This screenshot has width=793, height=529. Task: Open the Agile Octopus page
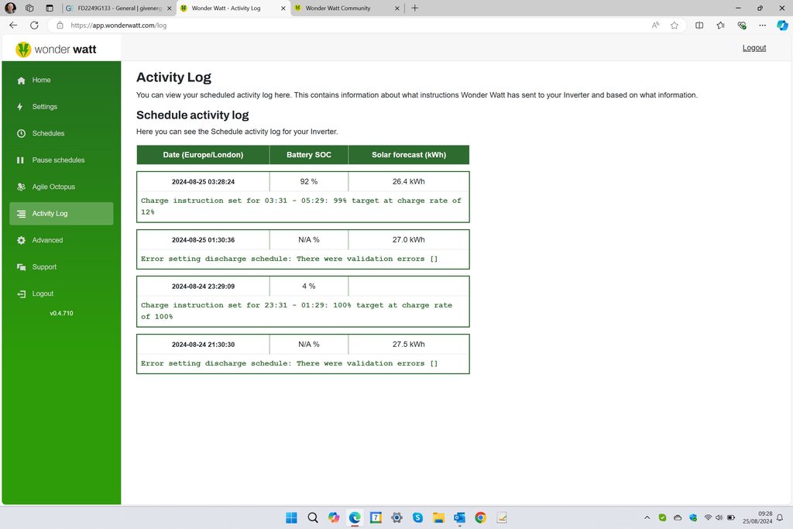(53, 187)
